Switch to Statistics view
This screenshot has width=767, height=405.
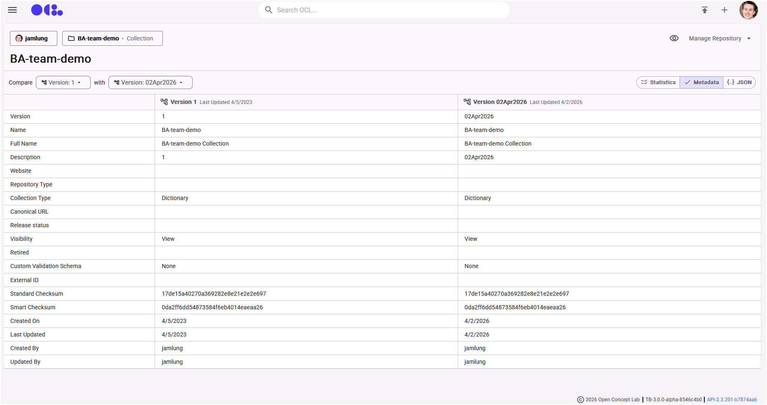click(658, 82)
